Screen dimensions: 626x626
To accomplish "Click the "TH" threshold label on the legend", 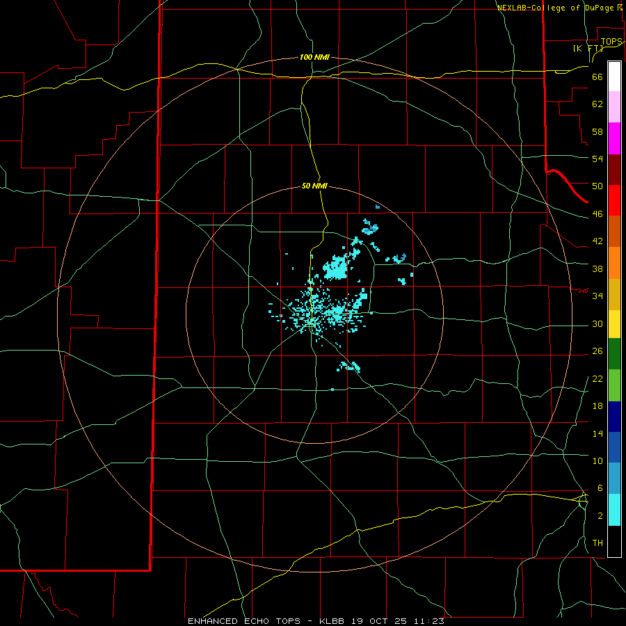I will [597, 543].
